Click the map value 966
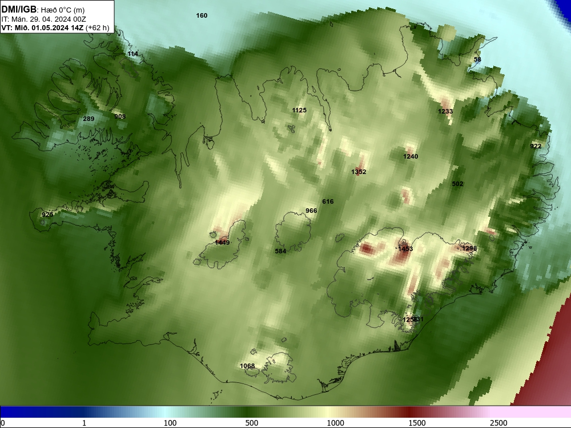The width and height of the screenshot is (571, 428). point(311,211)
